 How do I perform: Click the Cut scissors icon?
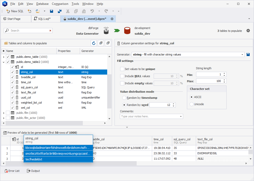click(x=68, y=11)
